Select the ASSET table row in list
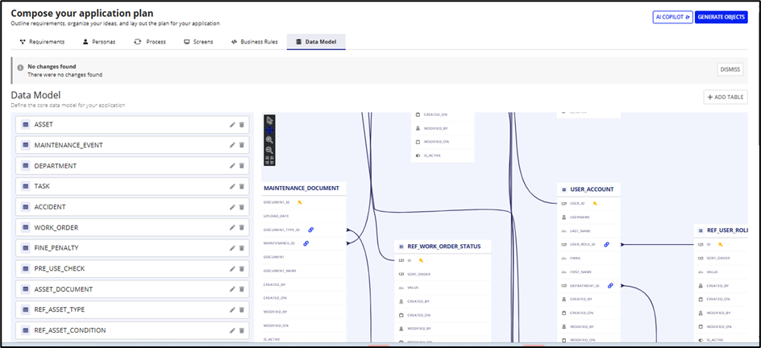The height and width of the screenshot is (348, 761). (x=132, y=125)
